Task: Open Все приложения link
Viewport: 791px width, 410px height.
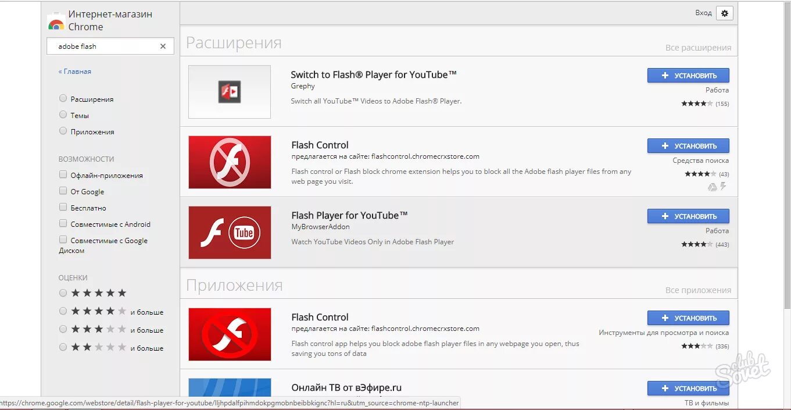Action: tap(698, 290)
